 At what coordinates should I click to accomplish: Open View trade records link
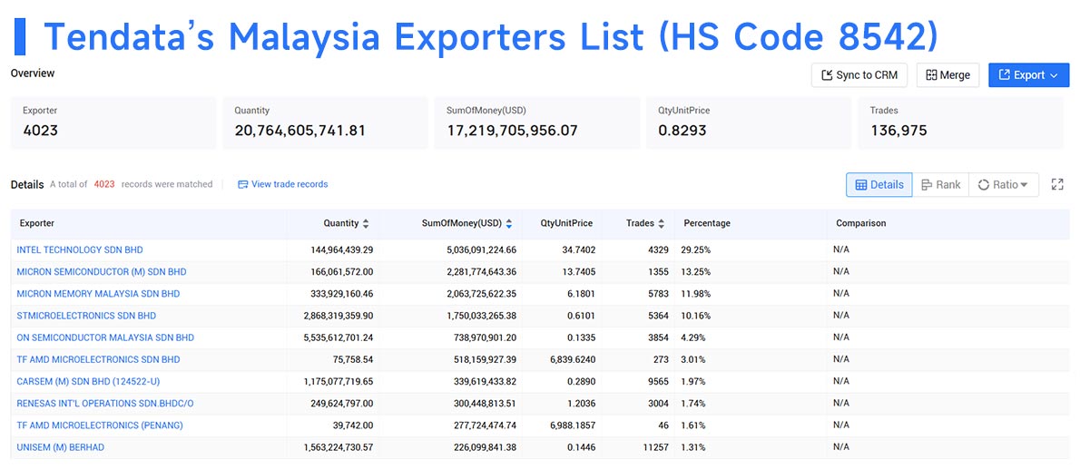[x=282, y=184]
